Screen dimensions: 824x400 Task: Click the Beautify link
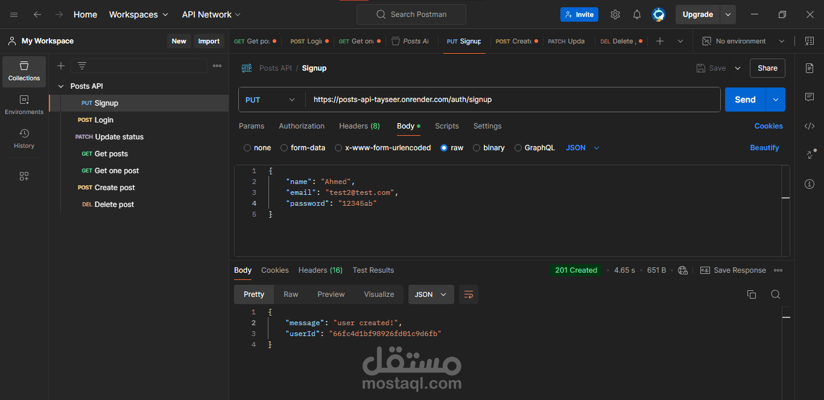pyautogui.click(x=764, y=148)
